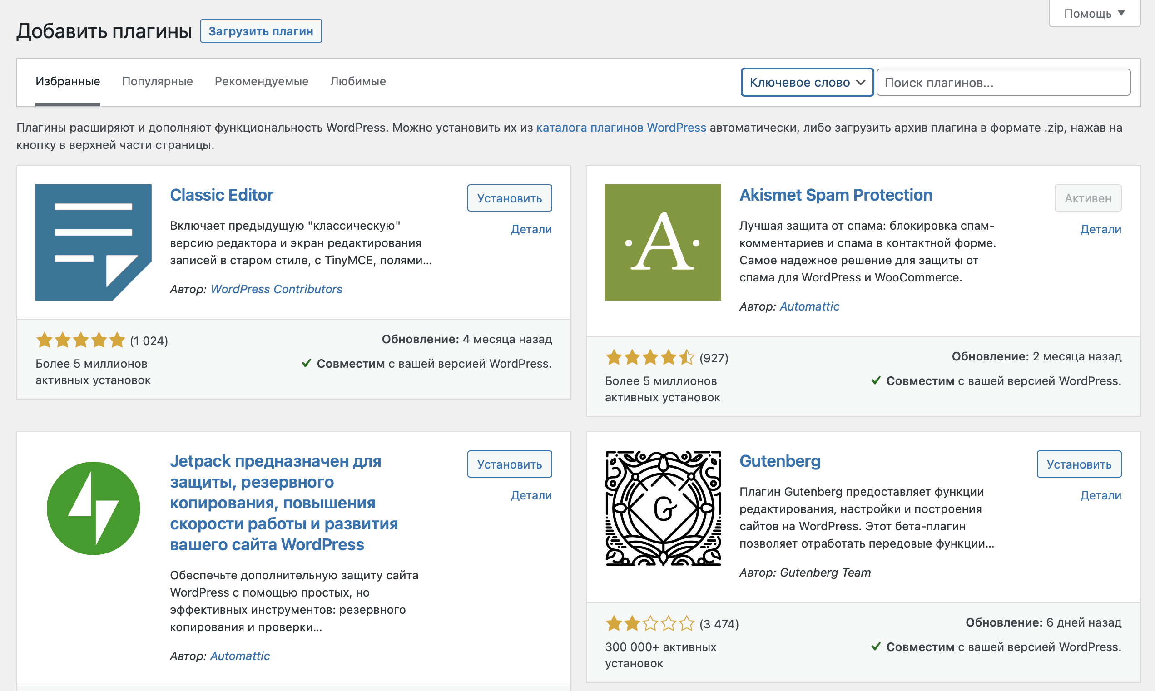Viewport: 1155px width, 691px height.
Task: Switch to the Рекомендуемые tab
Action: (x=261, y=81)
